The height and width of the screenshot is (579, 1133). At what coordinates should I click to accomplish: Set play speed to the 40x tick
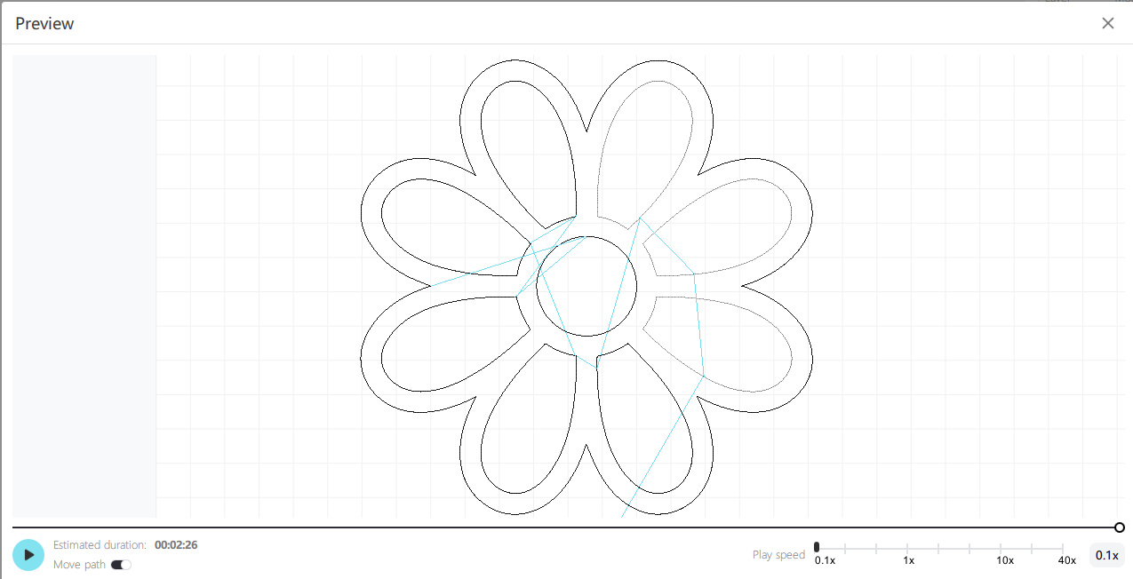pos(1063,549)
